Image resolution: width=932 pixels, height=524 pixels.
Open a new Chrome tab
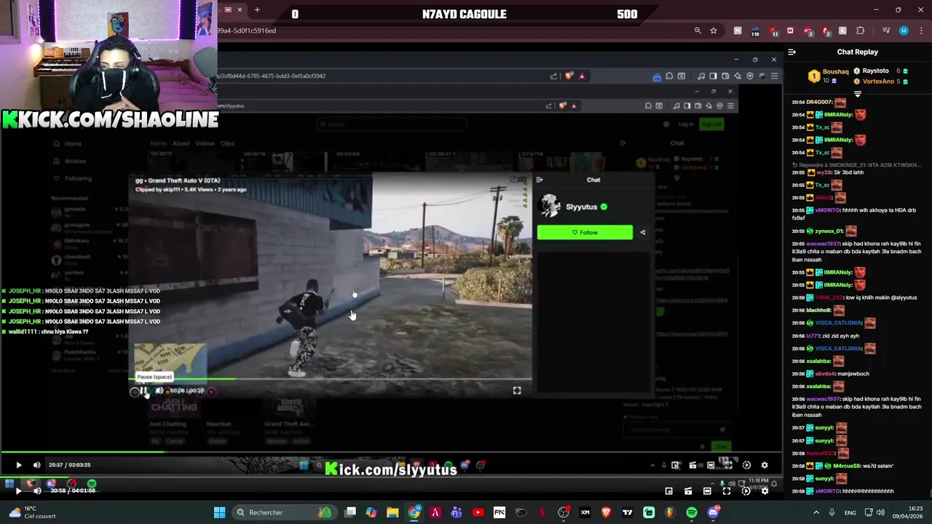[x=257, y=10]
